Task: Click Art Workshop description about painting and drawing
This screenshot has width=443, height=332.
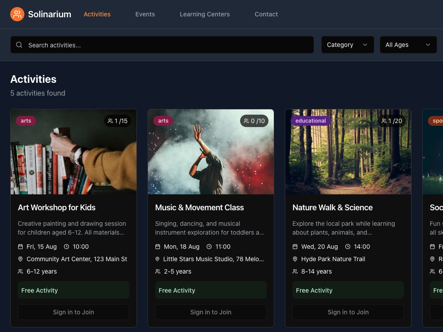Action: pos(72,228)
